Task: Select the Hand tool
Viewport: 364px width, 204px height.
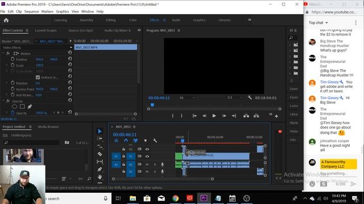Action: pyautogui.click(x=100, y=177)
